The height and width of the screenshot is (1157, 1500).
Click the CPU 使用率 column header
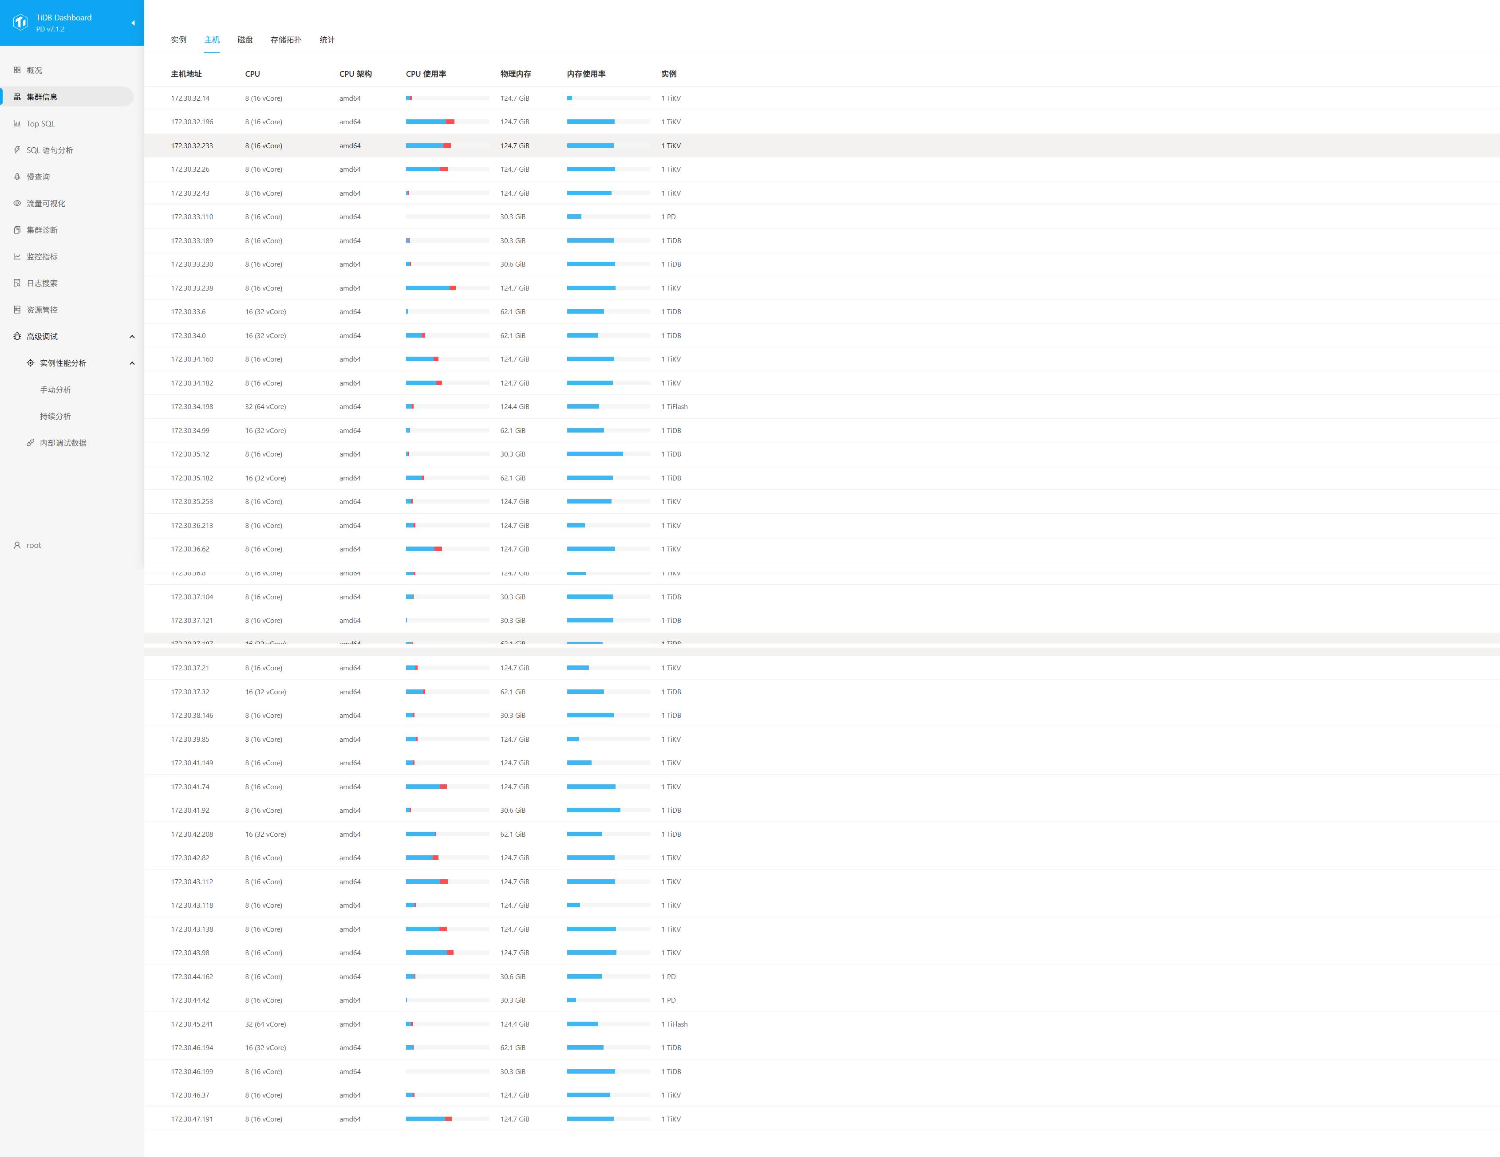[426, 74]
